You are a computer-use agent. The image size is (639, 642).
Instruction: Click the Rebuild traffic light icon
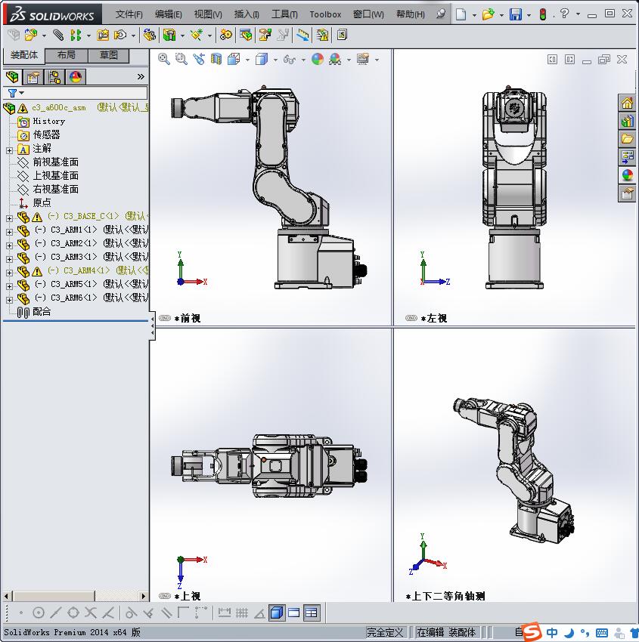point(542,14)
